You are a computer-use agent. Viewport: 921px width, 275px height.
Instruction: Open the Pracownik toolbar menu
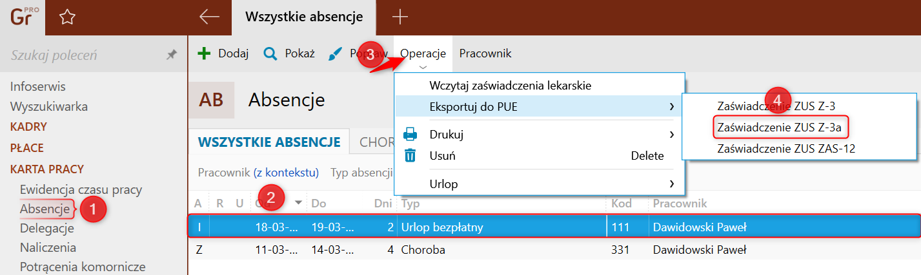tap(485, 53)
